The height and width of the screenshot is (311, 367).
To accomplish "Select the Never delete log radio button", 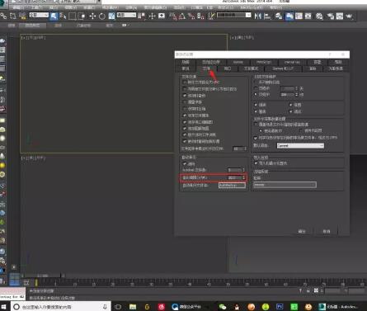I will (256, 82).
